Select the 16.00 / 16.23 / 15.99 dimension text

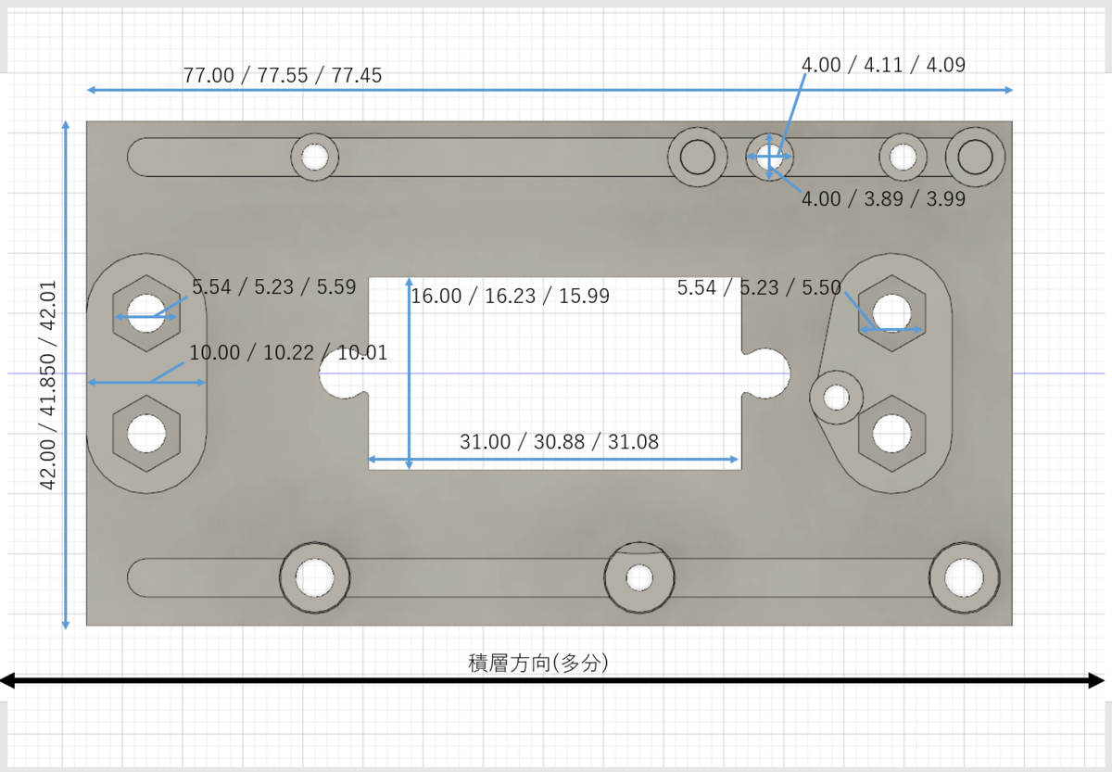[510, 297]
